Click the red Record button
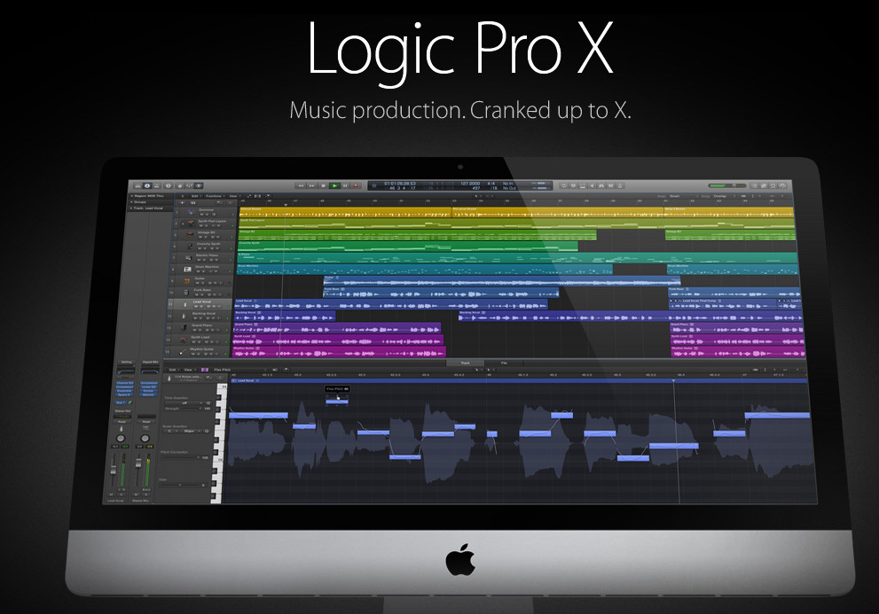 click(x=356, y=185)
